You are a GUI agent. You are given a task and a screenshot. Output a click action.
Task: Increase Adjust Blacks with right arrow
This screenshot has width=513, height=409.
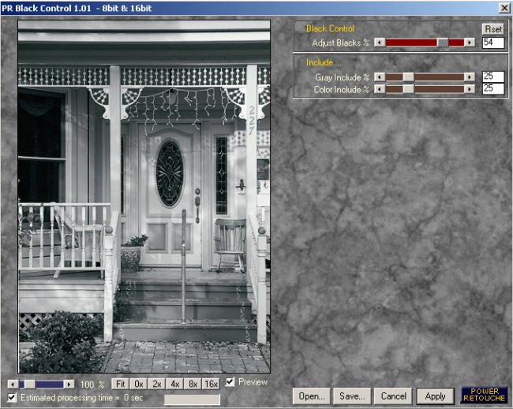pos(470,43)
